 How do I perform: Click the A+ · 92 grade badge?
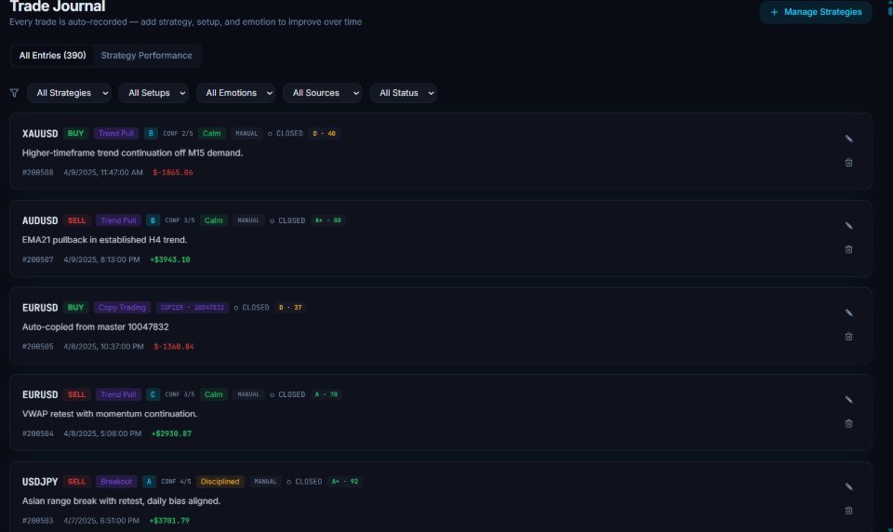tap(345, 481)
